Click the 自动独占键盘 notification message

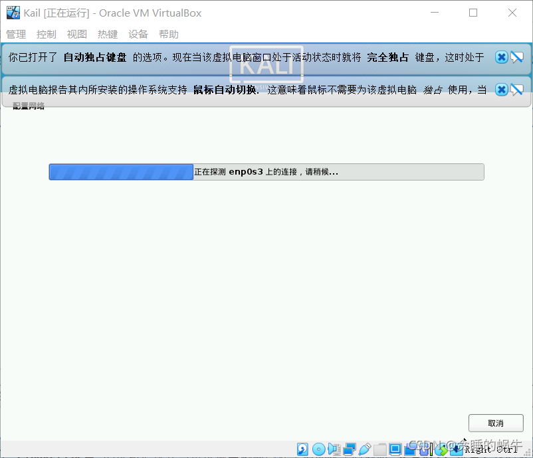tap(246, 57)
